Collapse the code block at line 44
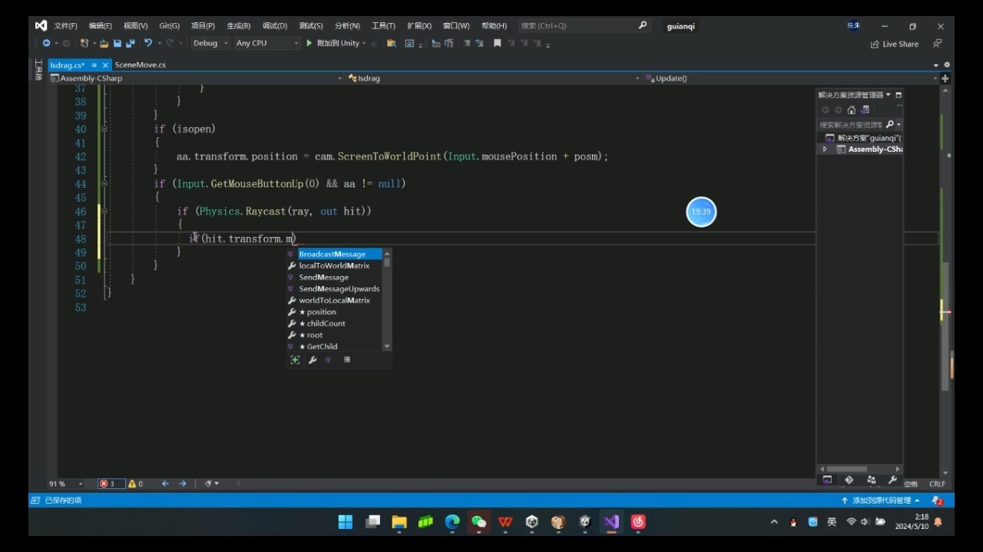Screen dimensions: 983x552 pyautogui.click(x=104, y=184)
